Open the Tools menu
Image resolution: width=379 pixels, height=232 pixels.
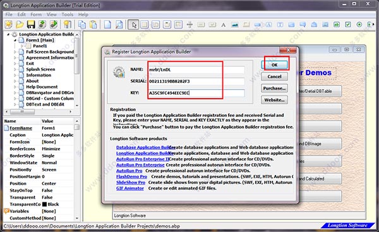(x=67, y=15)
